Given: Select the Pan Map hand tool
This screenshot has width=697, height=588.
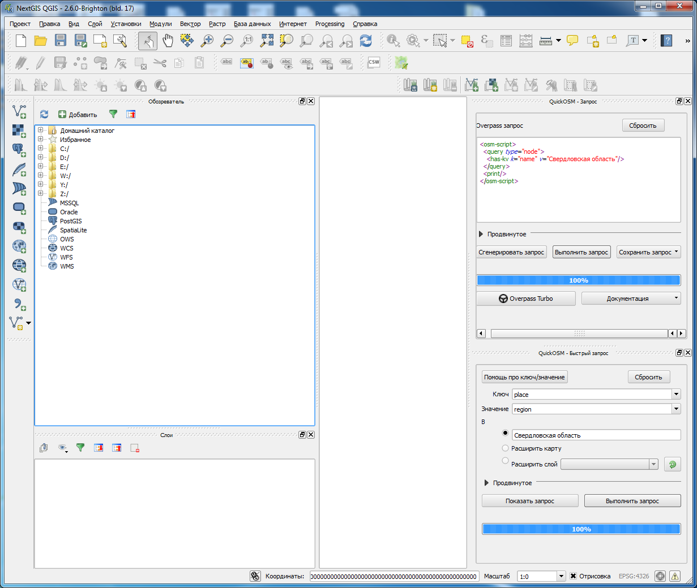Looking at the screenshot, I should click(x=168, y=40).
